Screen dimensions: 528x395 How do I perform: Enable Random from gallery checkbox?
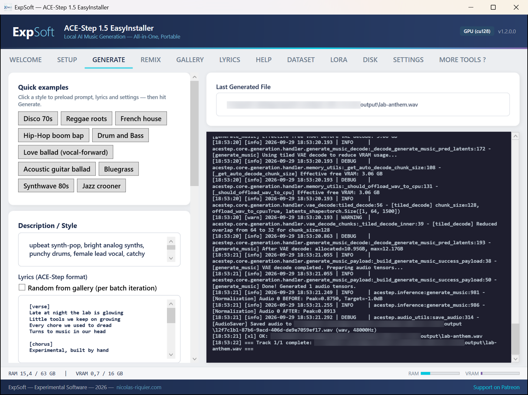[22, 287]
